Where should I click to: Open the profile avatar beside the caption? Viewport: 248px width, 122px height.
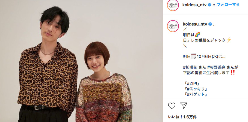tap(173, 26)
